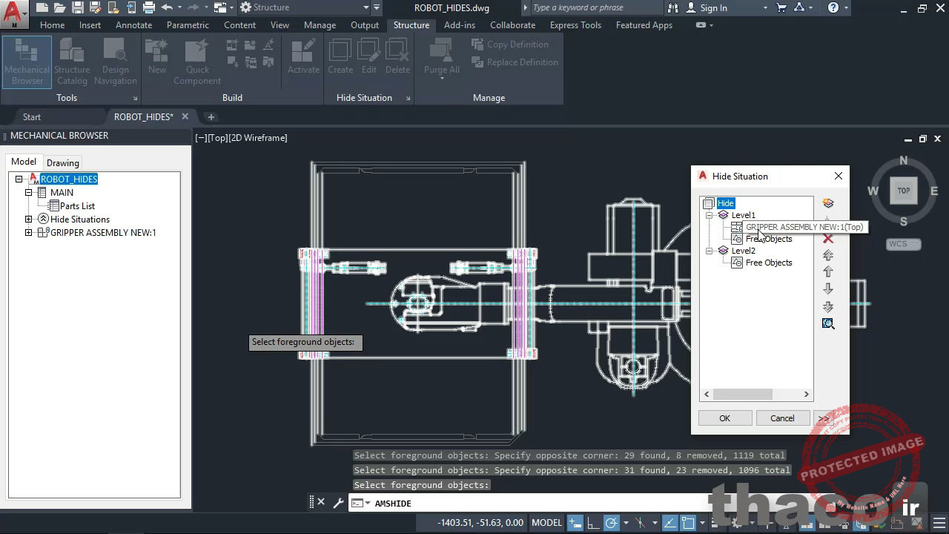This screenshot has width=949, height=534.
Task: Switch to the Drawing browser tab
Action: tap(63, 162)
